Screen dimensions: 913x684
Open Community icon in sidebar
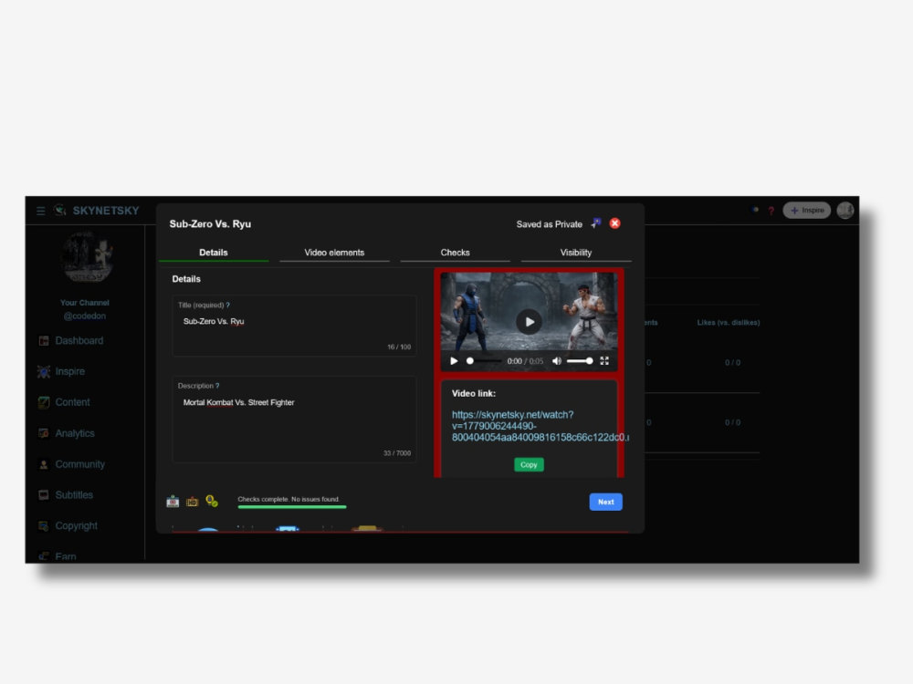(x=44, y=464)
